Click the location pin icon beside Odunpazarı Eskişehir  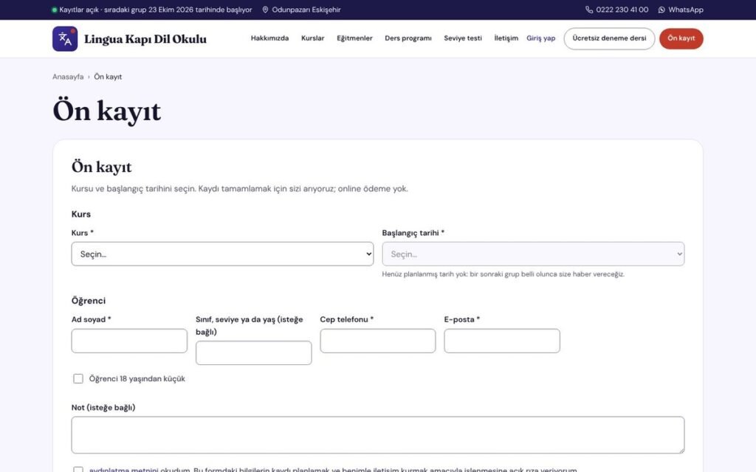coord(265,10)
